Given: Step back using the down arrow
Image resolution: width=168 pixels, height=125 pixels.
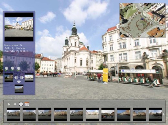Looking at the screenshot, I should tap(19, 82).
